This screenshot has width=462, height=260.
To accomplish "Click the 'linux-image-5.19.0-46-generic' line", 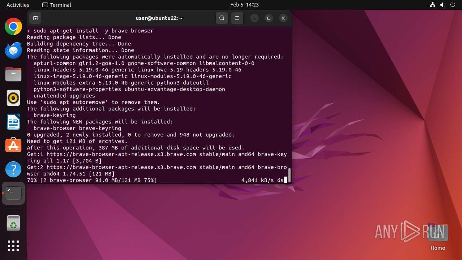I will [132, 76].
